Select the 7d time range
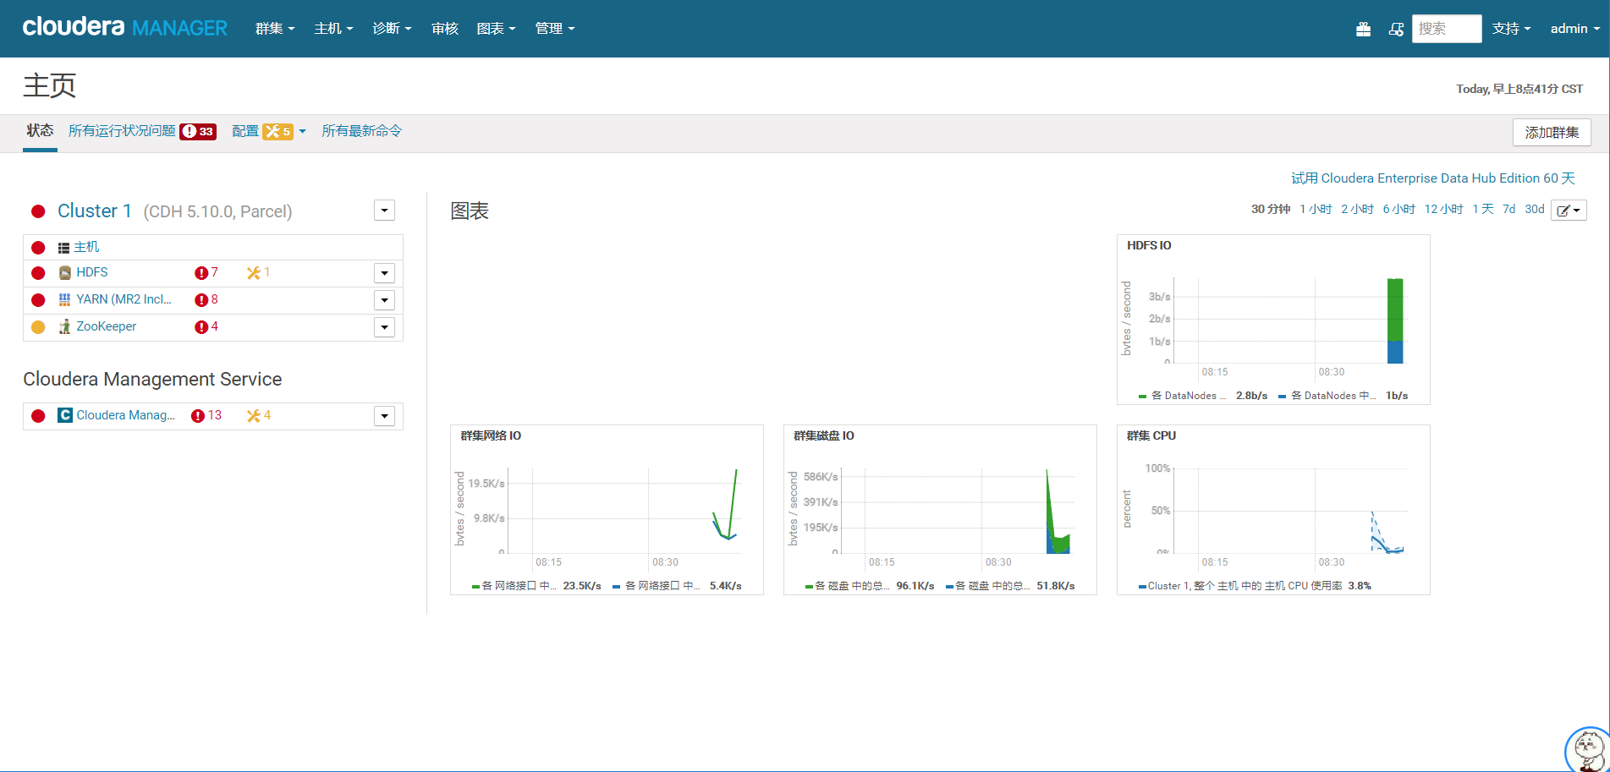This screenshot has height=772, width=1610. 1509,209
